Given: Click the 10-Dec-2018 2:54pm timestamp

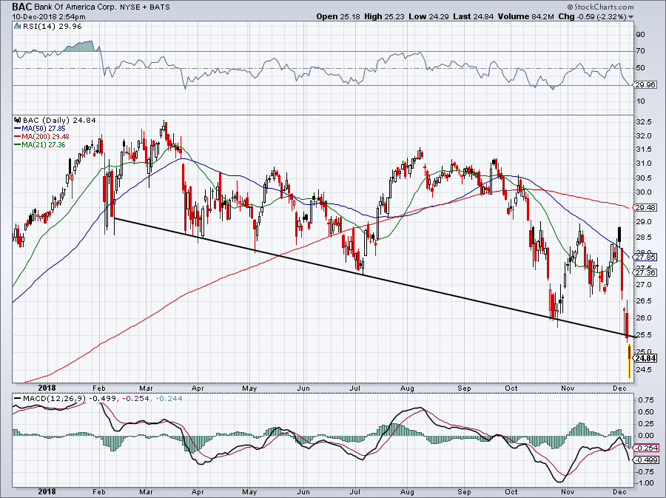Looking at the screenshot, I should pos(48,17).
